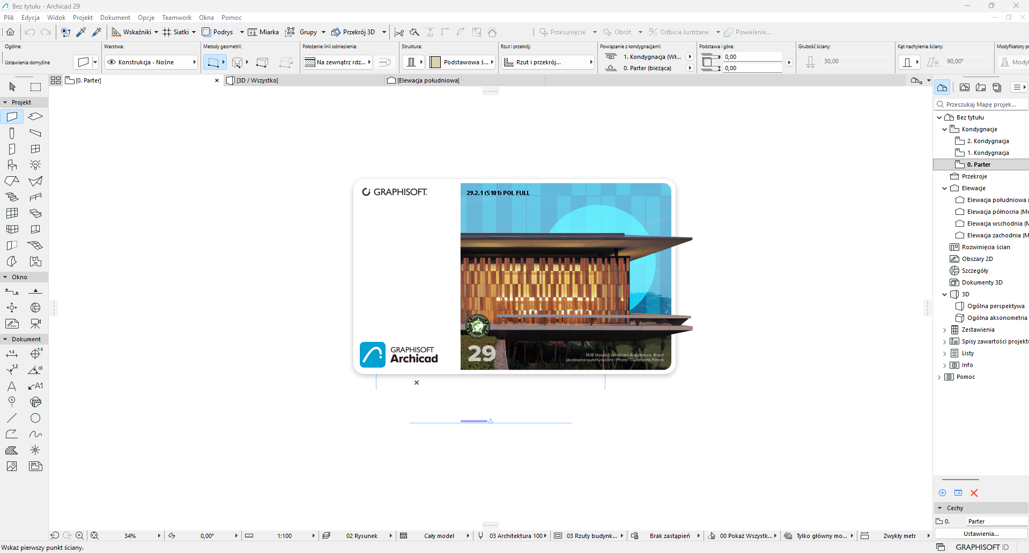Image resolution: width=1029 pixels, height=553 pixels.
Task: Click the Ustawienia... button
Action: [981, 534]
